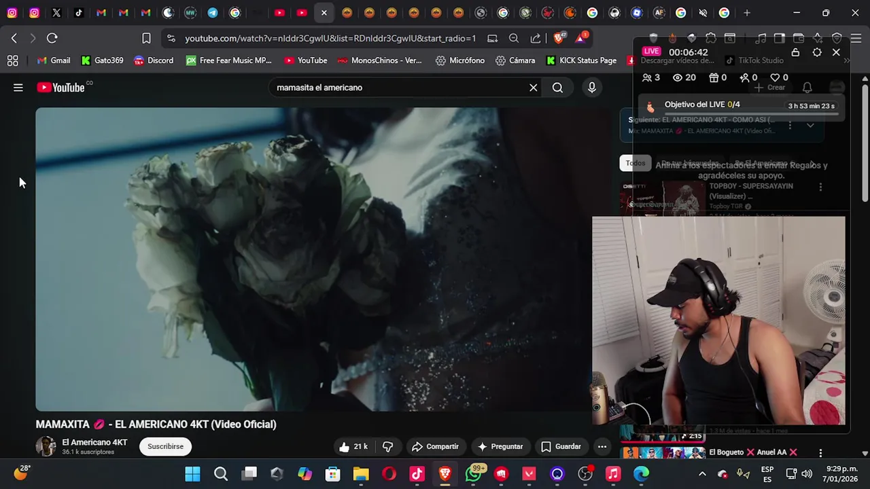
Task: Switch to the Telegram browser tab
Action: (213, 12)
